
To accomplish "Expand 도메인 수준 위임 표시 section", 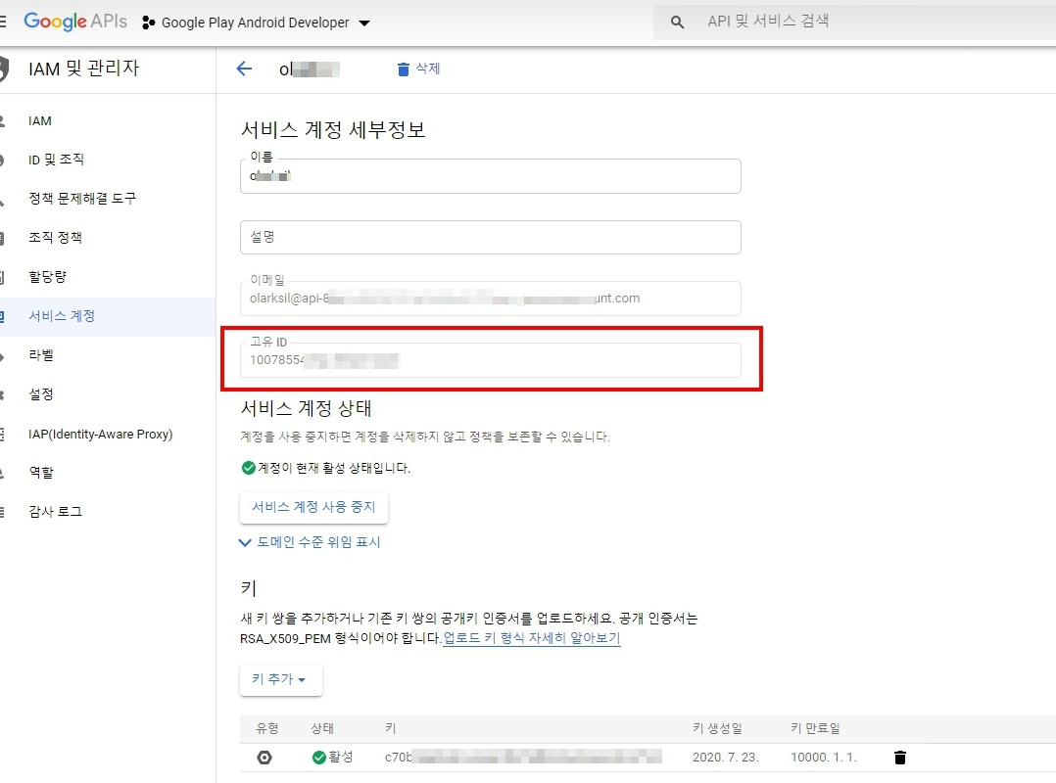I will 310,541.
